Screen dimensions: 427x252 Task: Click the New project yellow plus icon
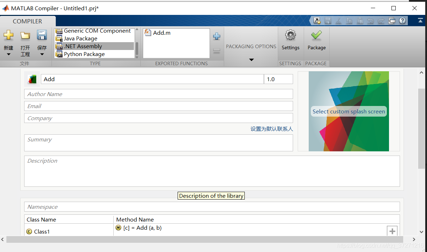point(9,35)
